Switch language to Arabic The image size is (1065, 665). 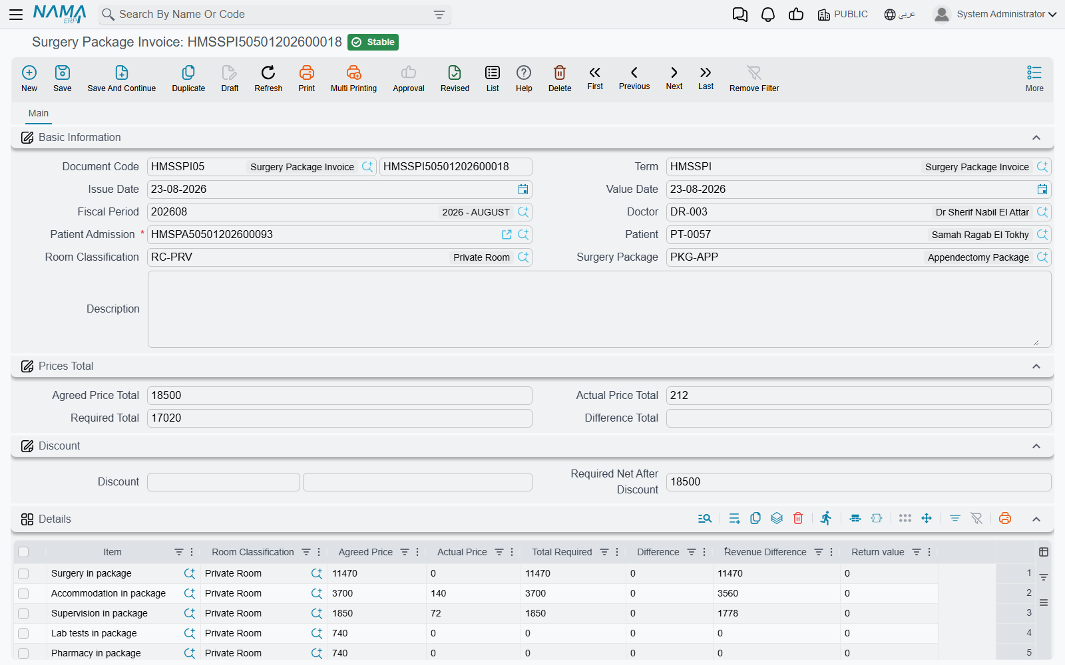tap(900, 15)
